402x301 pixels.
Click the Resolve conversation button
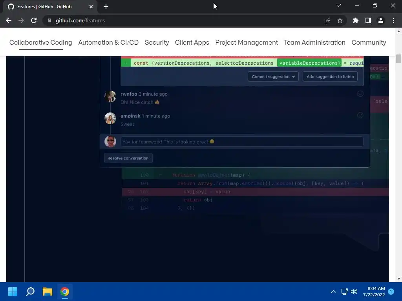coord(128,158)
